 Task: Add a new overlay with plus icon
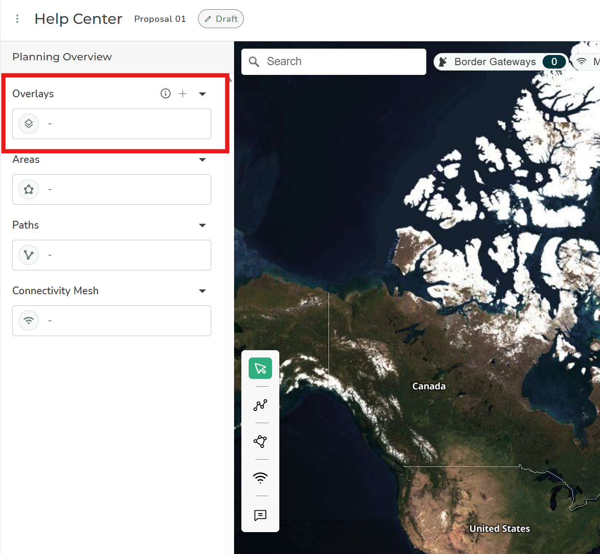(183, 93)
